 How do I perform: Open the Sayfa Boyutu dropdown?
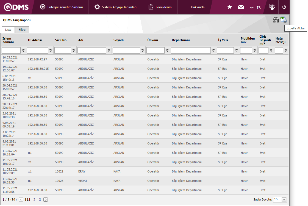click(284, 200)
